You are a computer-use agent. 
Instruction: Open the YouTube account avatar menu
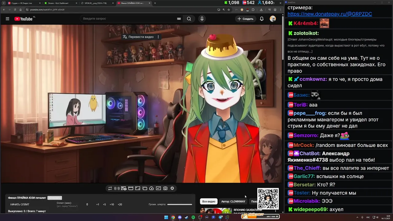coord(273,19)
